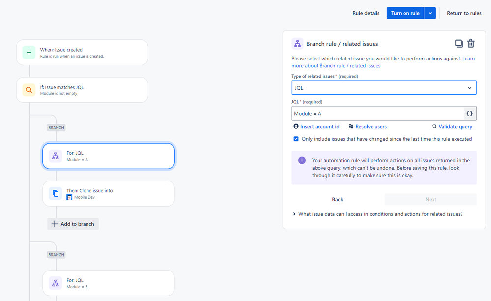
Task: Click Validate query link
Action: coord(452,126)
